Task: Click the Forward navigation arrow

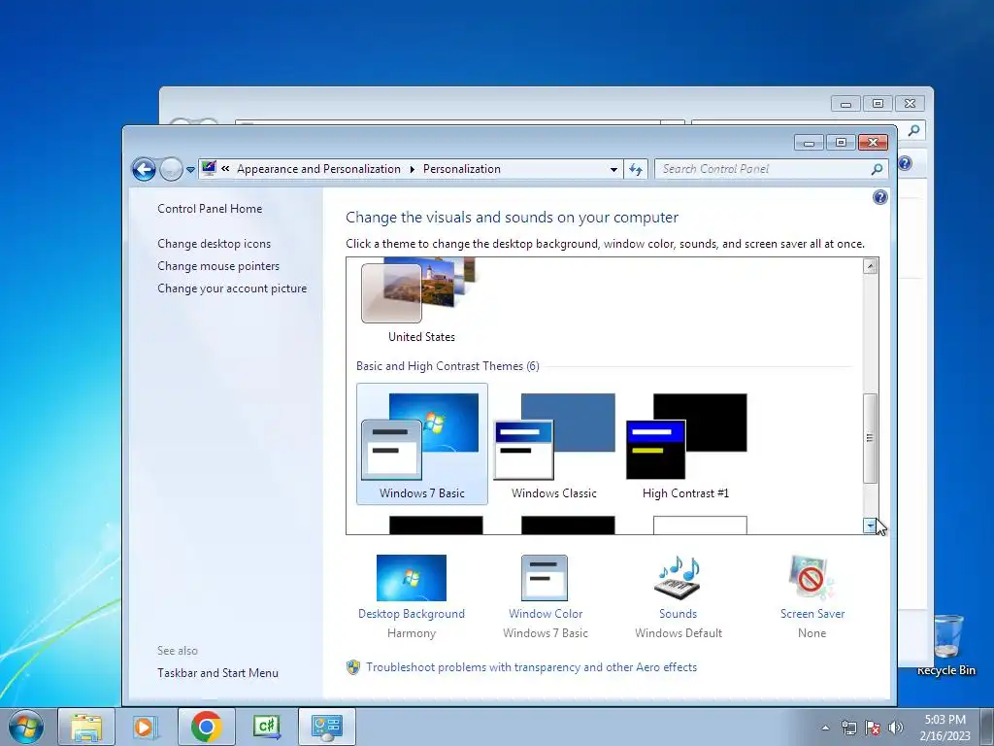Action: [171, 169]
